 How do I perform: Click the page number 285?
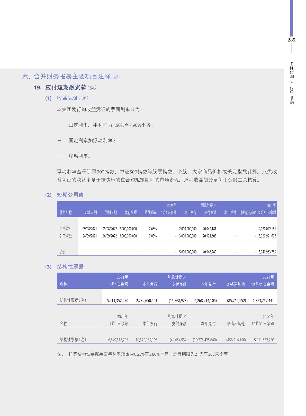click(291, 40)
